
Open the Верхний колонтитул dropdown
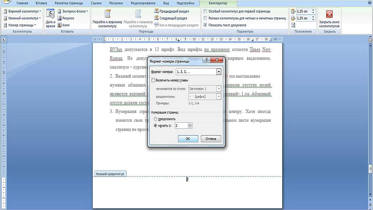[x=22, y=11]
